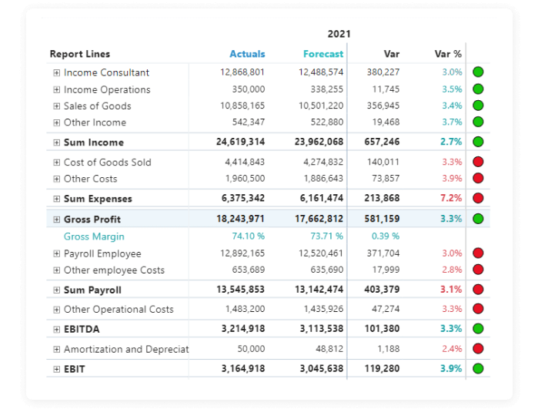The image size is (538, 409).
Task: Sort by the Forecast column header
Action: (323, 54)
